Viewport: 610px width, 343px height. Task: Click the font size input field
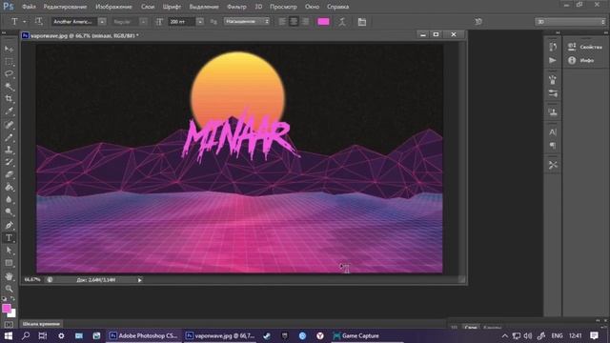[x=182, y=22]
